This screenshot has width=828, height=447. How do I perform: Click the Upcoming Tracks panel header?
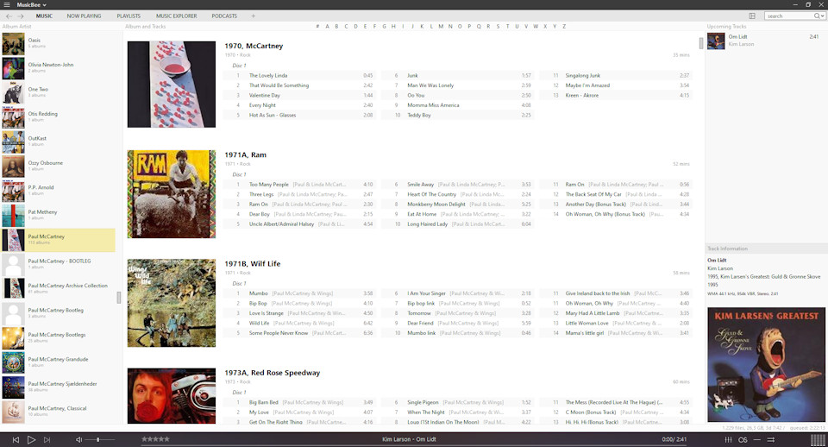point(726,27)
